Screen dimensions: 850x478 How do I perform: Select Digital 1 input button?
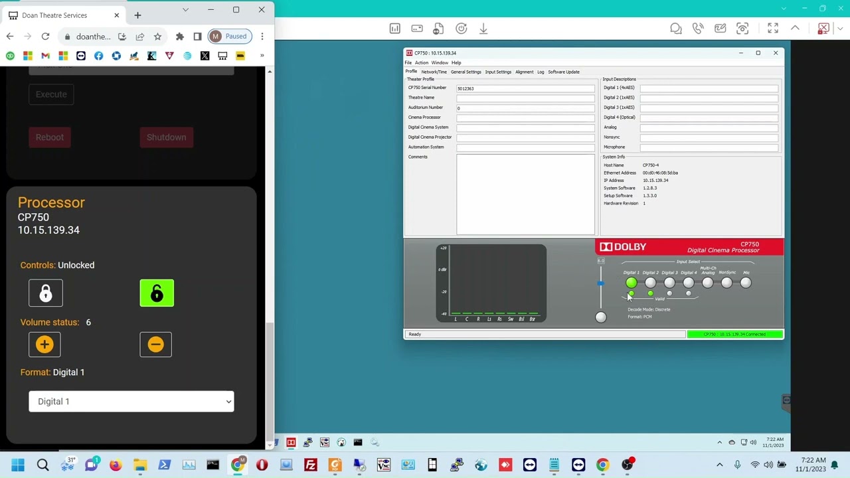coord(631,283)
